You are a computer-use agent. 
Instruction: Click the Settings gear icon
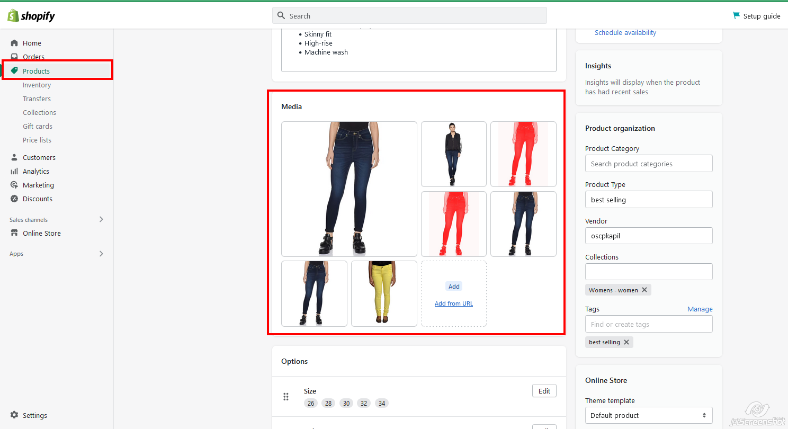14,415
